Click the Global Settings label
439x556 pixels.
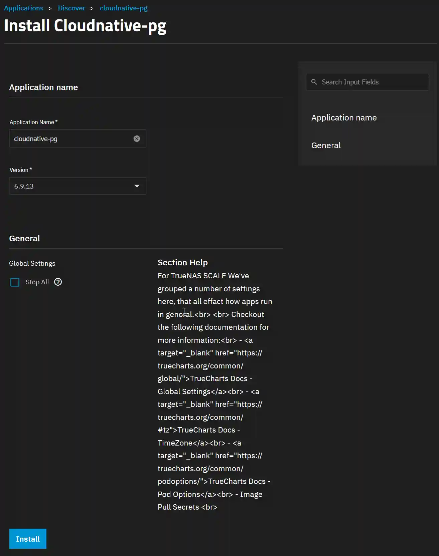click(x=32, y=263)
